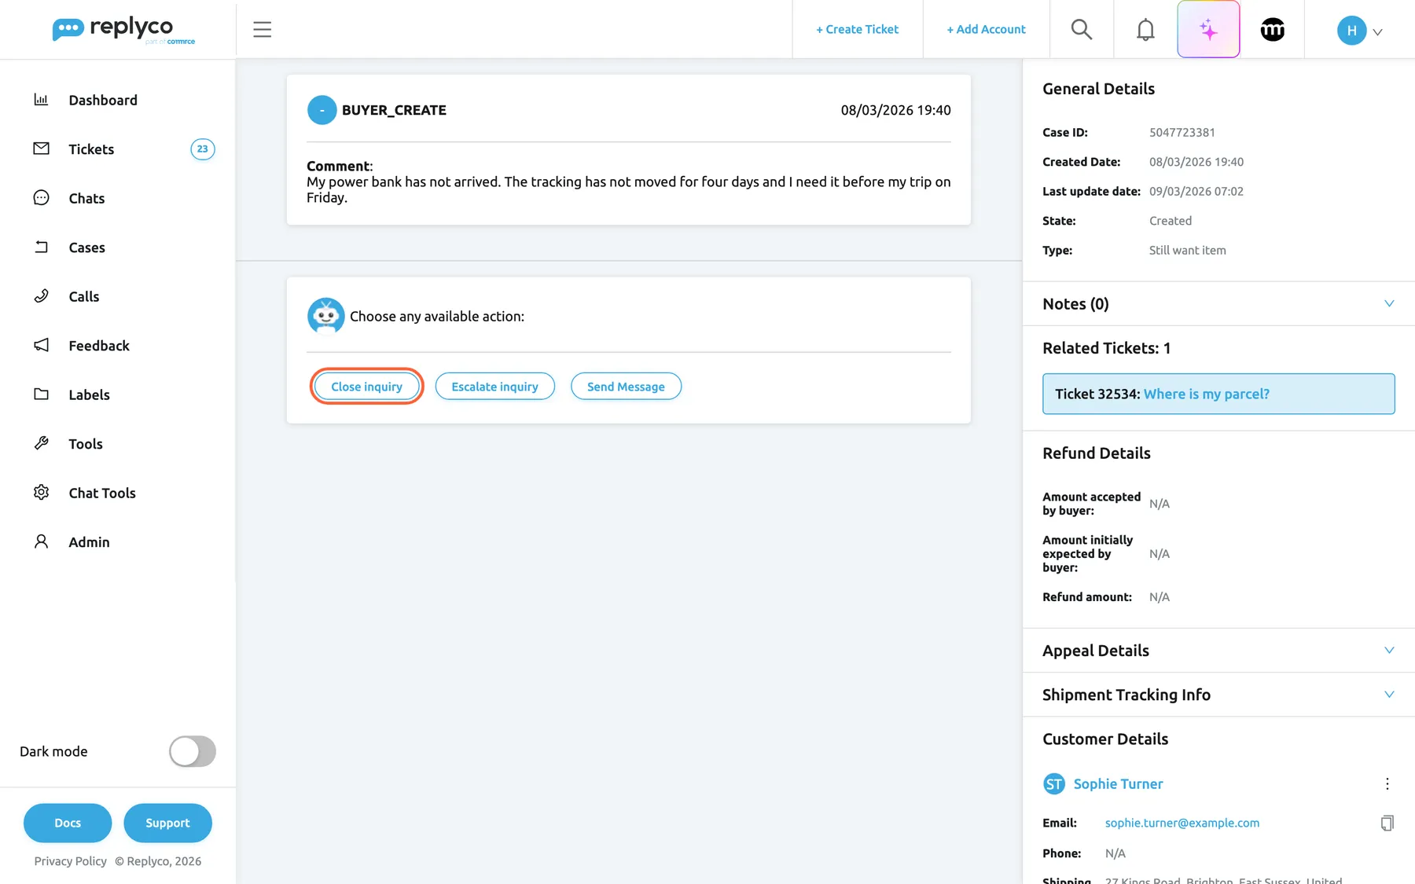The image size is (1415, 884).
Task: Open the AI sparkle assistant
Action: click(x=1208, y=30)
